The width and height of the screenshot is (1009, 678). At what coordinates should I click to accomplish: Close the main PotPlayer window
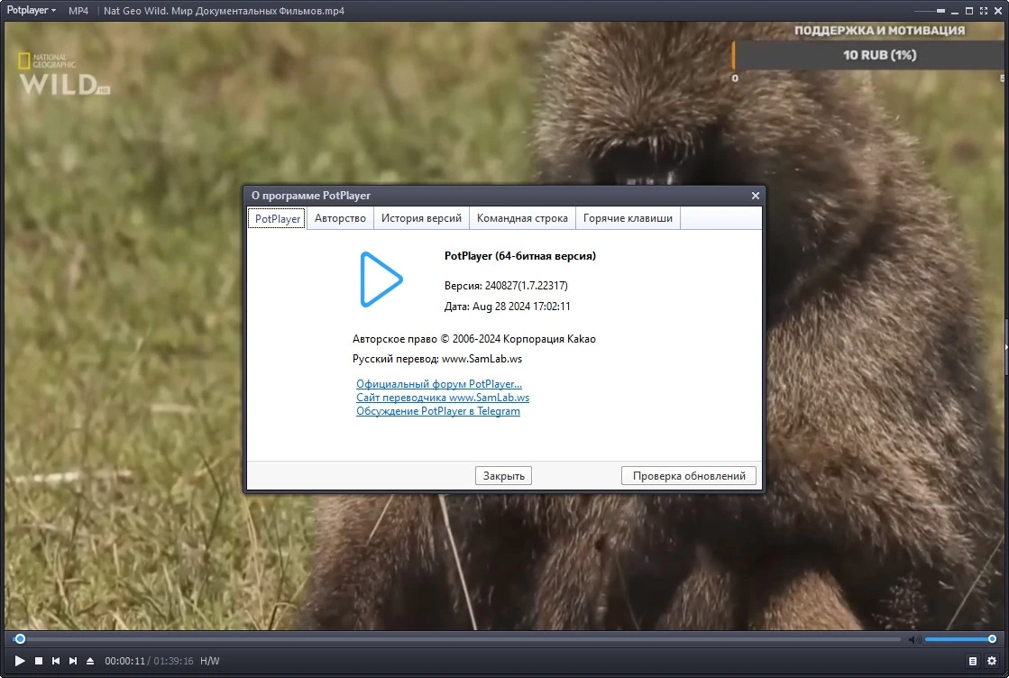(998, 10)
